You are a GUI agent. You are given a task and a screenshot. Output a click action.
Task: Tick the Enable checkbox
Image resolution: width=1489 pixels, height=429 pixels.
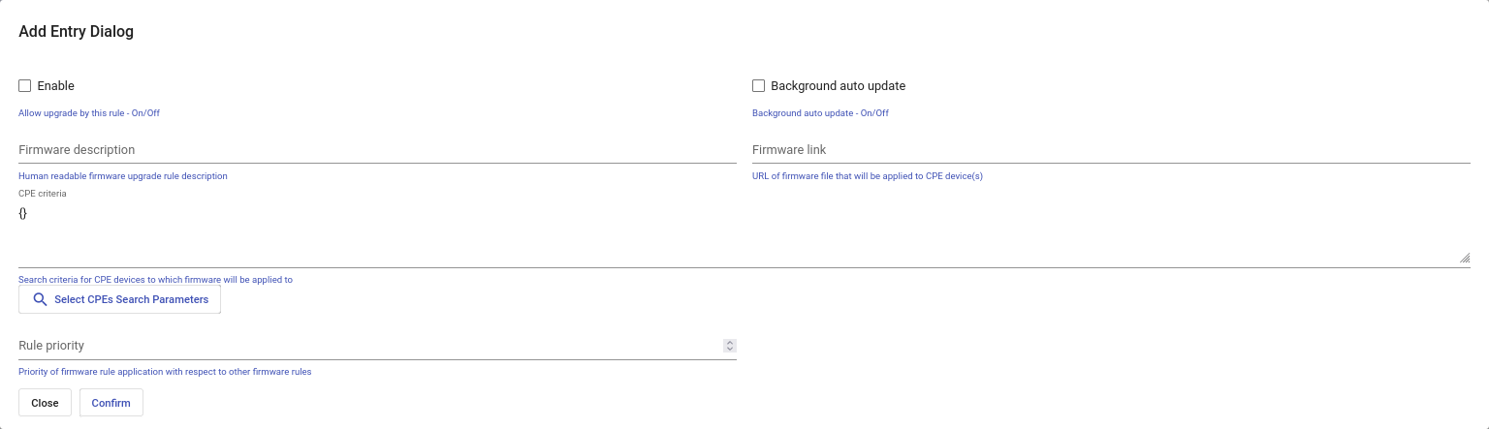pyautogui.click(x=25, y=86)
